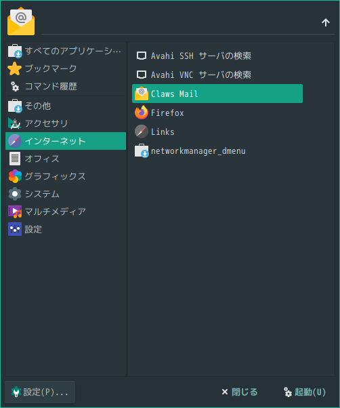The image size is (340, 408).
Task: Select the マルチメディア category
Action: [66, 211]
